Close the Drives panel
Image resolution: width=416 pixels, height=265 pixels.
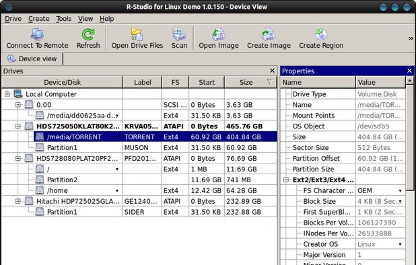[272, 71]
